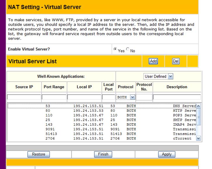Screen dimensions: 212x169
Task: Click the Del button
Action: 176,61
